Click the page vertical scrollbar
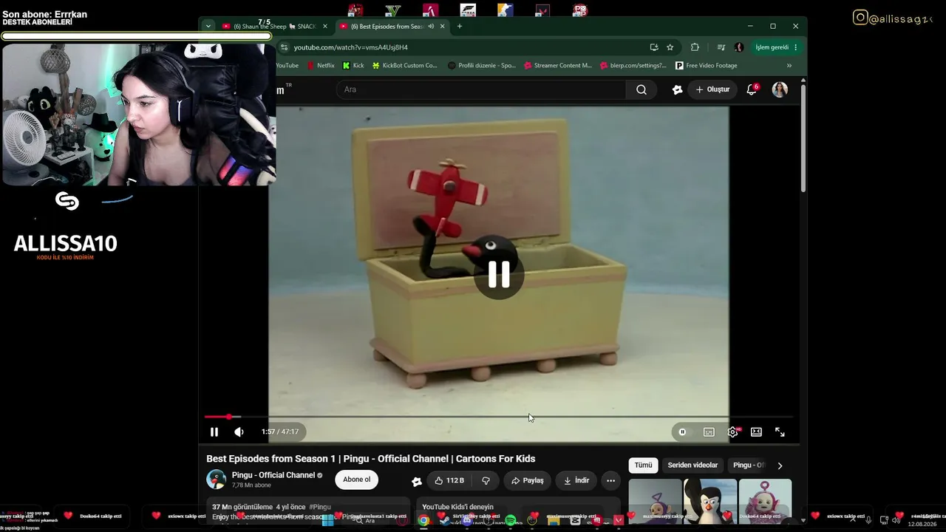The height and width of the screenshot is (532, 946). tap(803, 139)
